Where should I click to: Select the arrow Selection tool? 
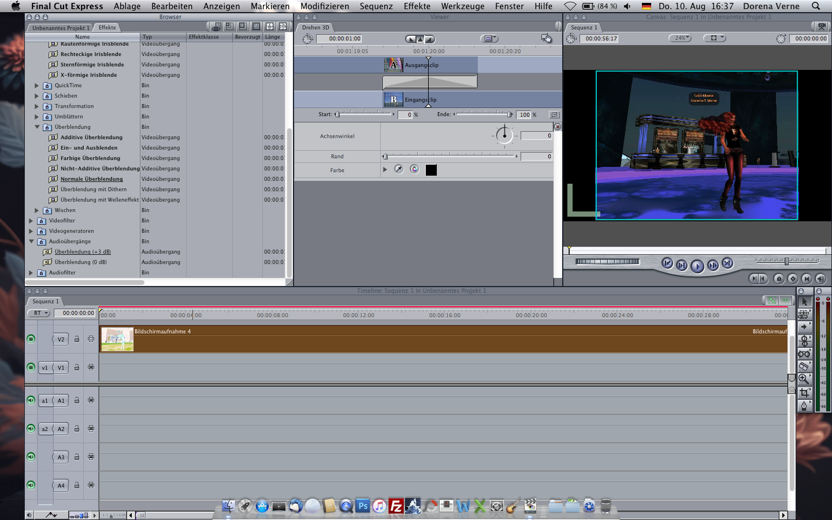click(804, 302)
